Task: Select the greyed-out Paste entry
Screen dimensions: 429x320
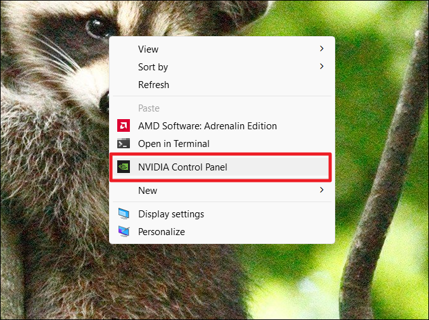Action: tap(222, 108)
